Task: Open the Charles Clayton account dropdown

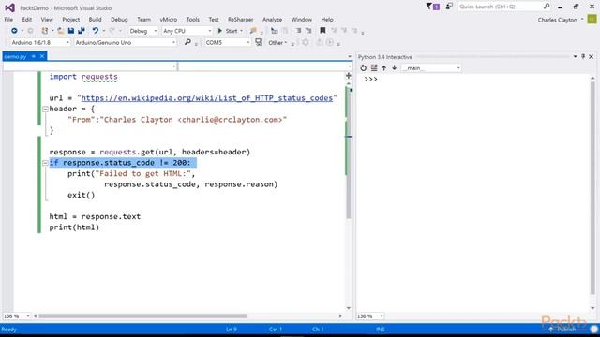Action: point(561,20)
